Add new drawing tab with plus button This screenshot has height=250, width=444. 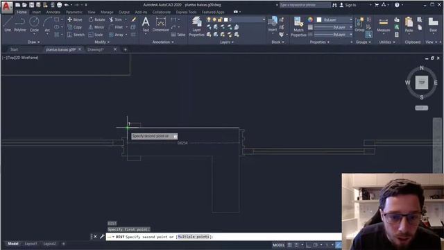point(125,49)
